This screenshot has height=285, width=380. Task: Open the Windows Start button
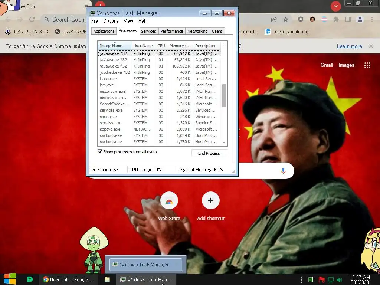(10, 279)
